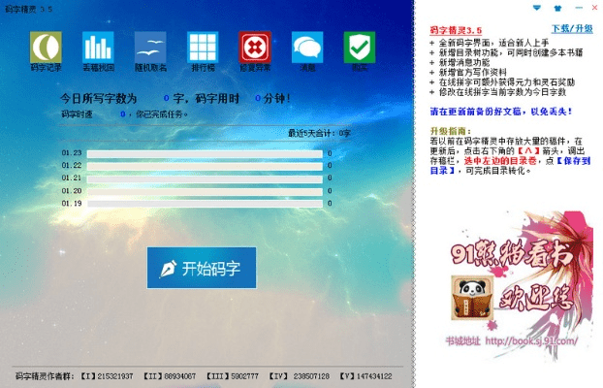
Task: Open the http://book.sj.91.com/ address
Action: [x=531, y=341]
